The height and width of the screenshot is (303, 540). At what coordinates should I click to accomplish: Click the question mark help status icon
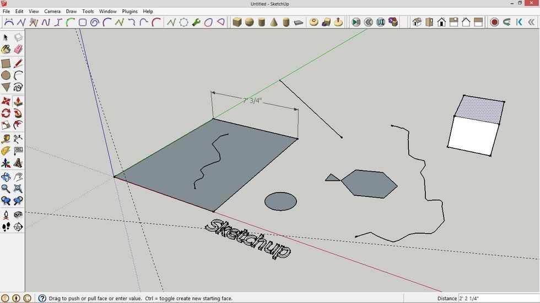(x=42, y=298)
